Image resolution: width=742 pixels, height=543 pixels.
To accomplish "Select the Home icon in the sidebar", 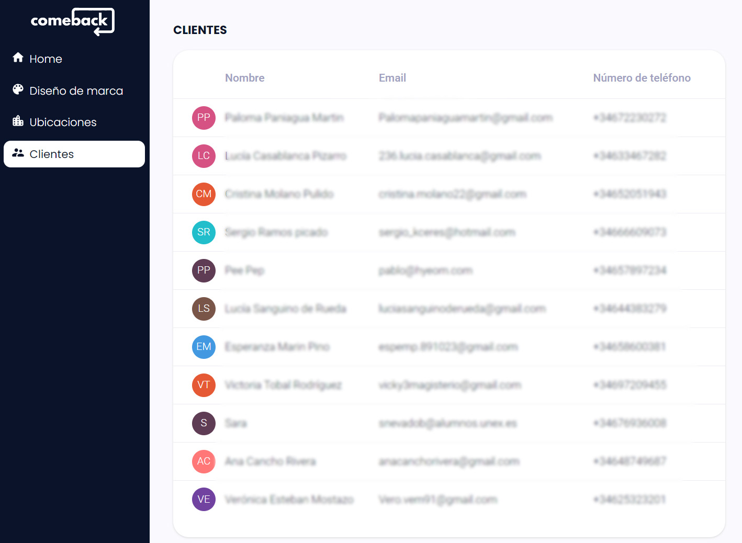I will point(18,58).
